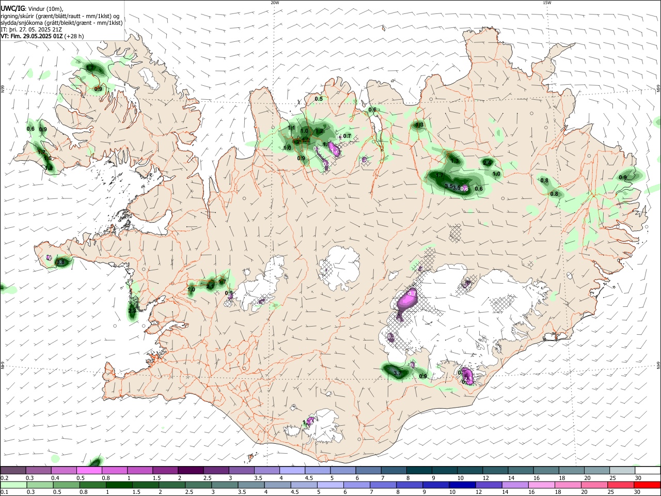Click the 'UWC/IG: Vindur (10m)' title text
The image size is (661, 496).
(x=32, y=8)
